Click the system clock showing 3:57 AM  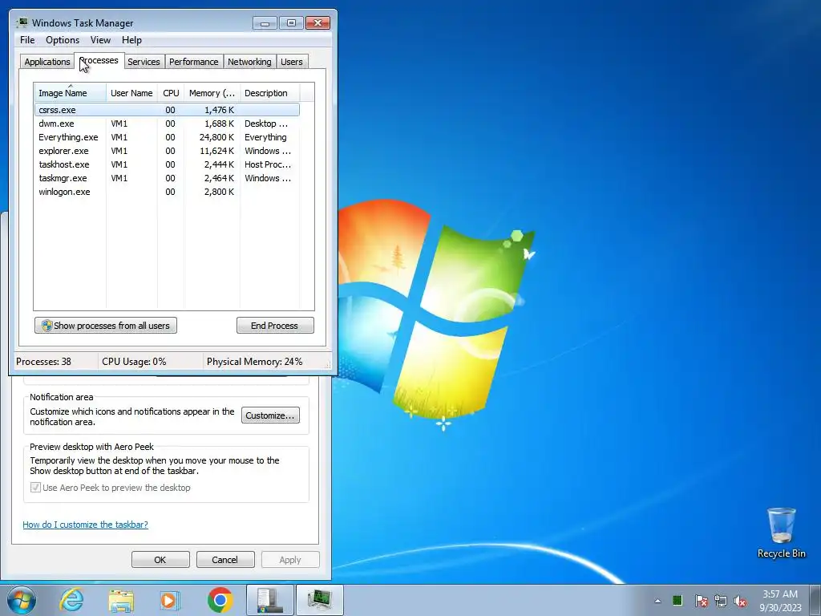(780, 600)
